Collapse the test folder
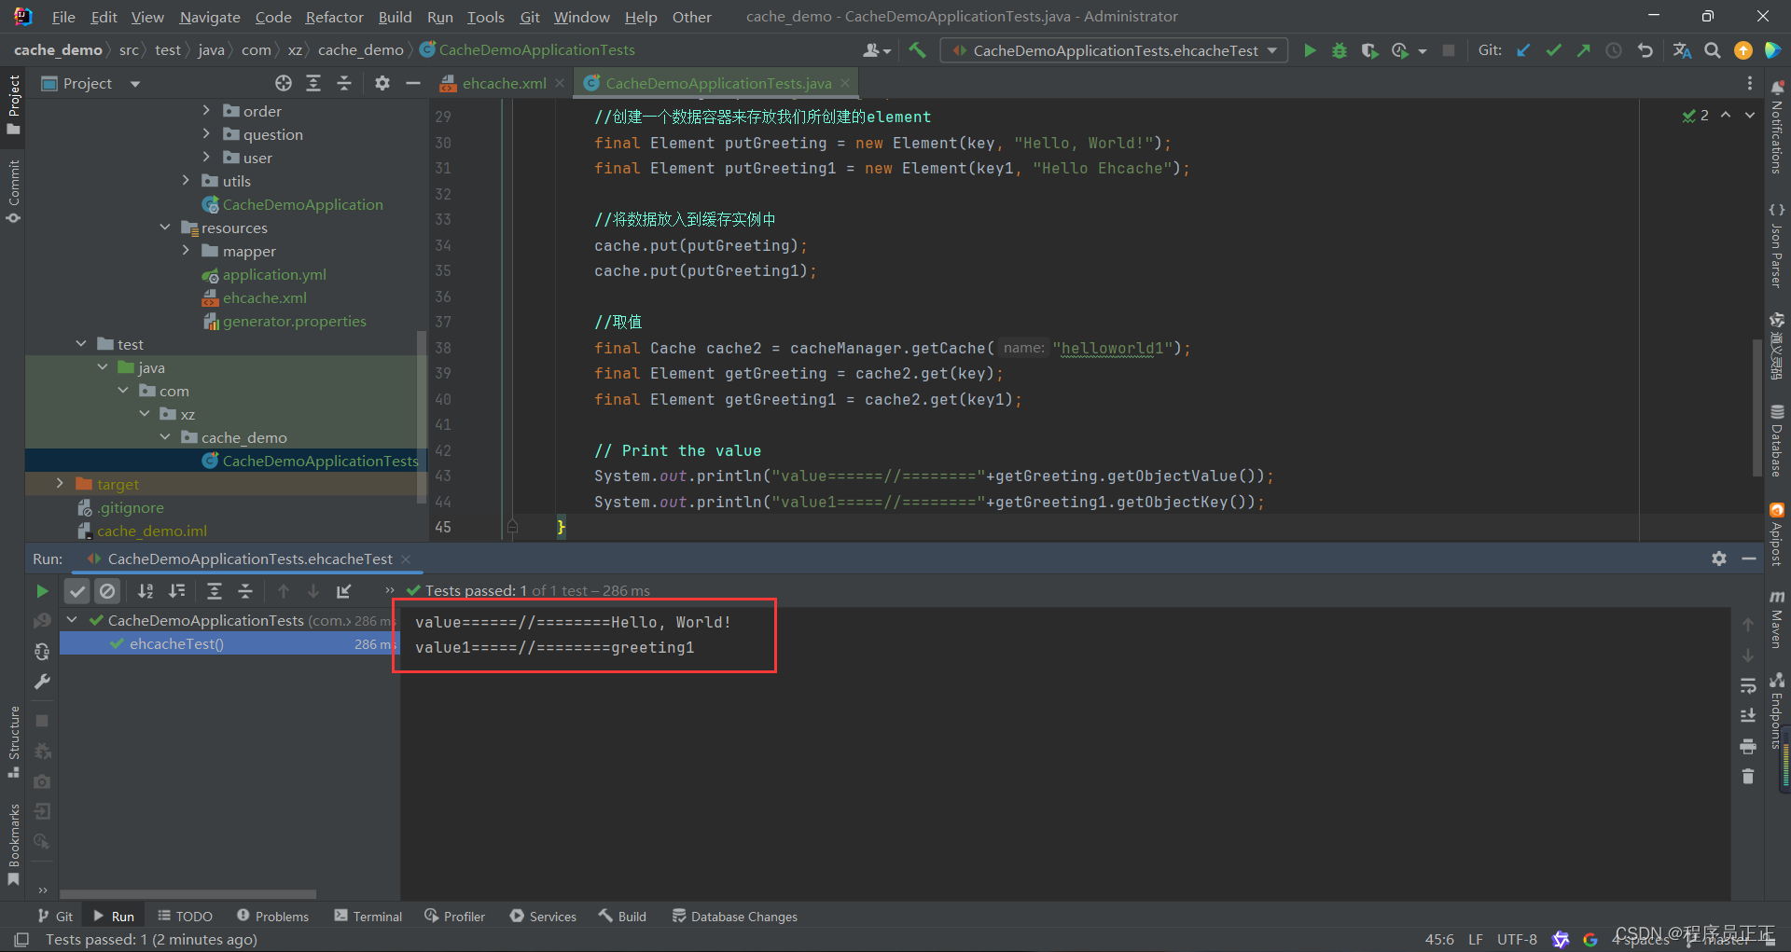Image resolution: width=1791 pixels, height=952 pixels. tap(81, 343)
